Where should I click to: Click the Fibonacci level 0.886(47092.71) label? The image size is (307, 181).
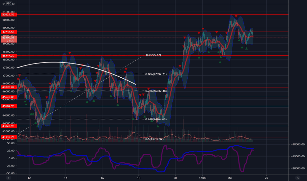pos(156,74)
